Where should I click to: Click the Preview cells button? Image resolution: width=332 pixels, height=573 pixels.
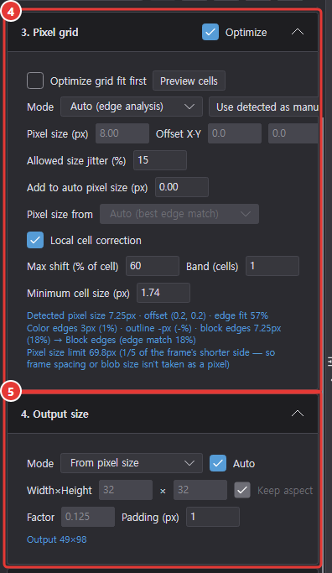[189, 81]
